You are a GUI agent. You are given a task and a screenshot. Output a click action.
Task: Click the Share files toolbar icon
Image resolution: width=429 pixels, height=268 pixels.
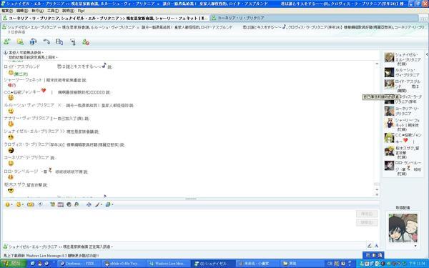click(x=20, y=42)
